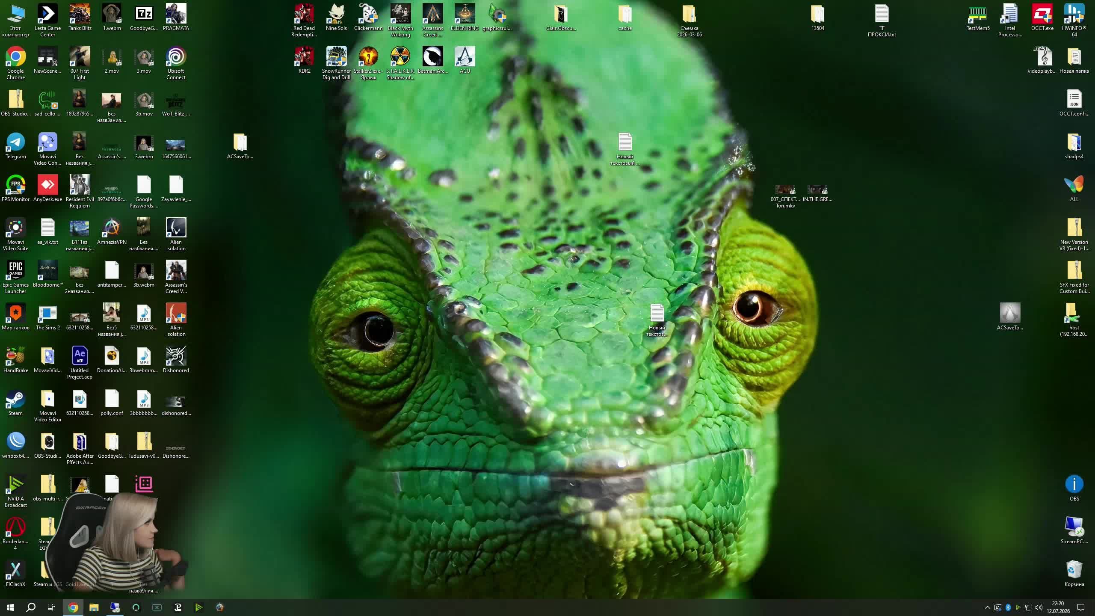The height and width of the screenshot is (616, 1095).
Task: Open Resident Evil Requiem shortcut
Action: [80, 191]
